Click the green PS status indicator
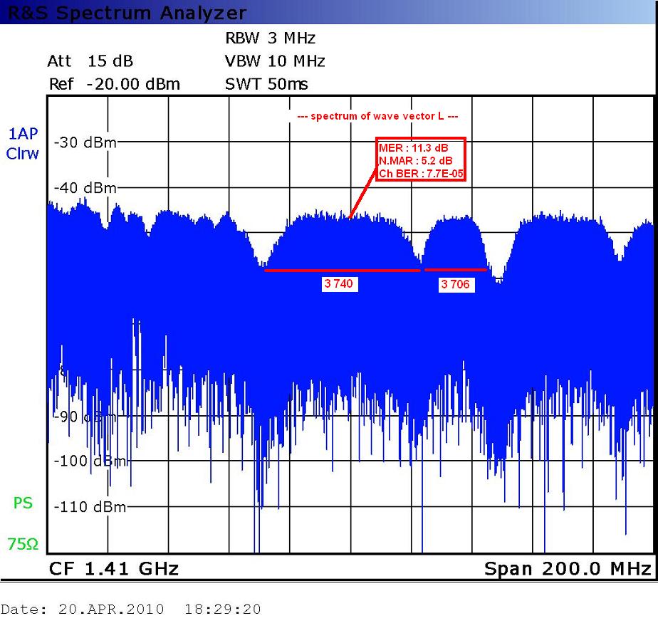 23,503
